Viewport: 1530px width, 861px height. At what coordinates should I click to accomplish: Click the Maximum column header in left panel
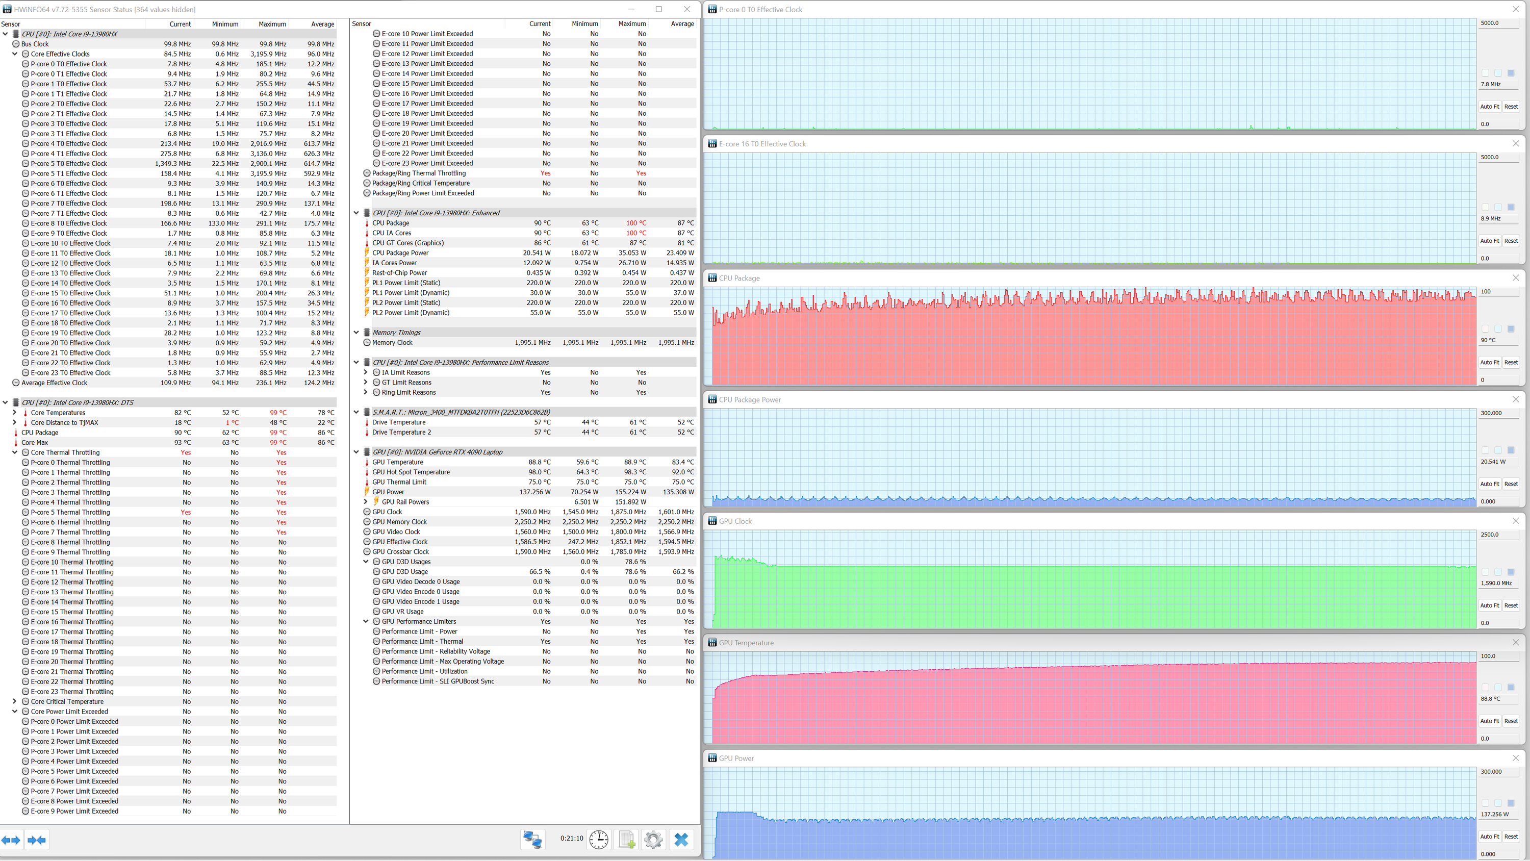(x=272, y=24)
